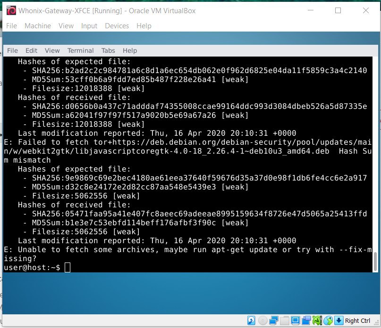Screen dimensions: 381x328
Task: Click the network activity indicator icon
Action: click(274, 320)
